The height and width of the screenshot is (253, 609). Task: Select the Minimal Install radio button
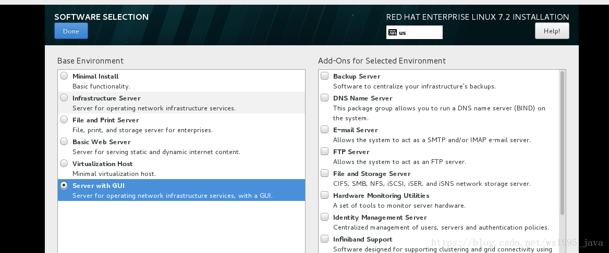click(64, 75)
